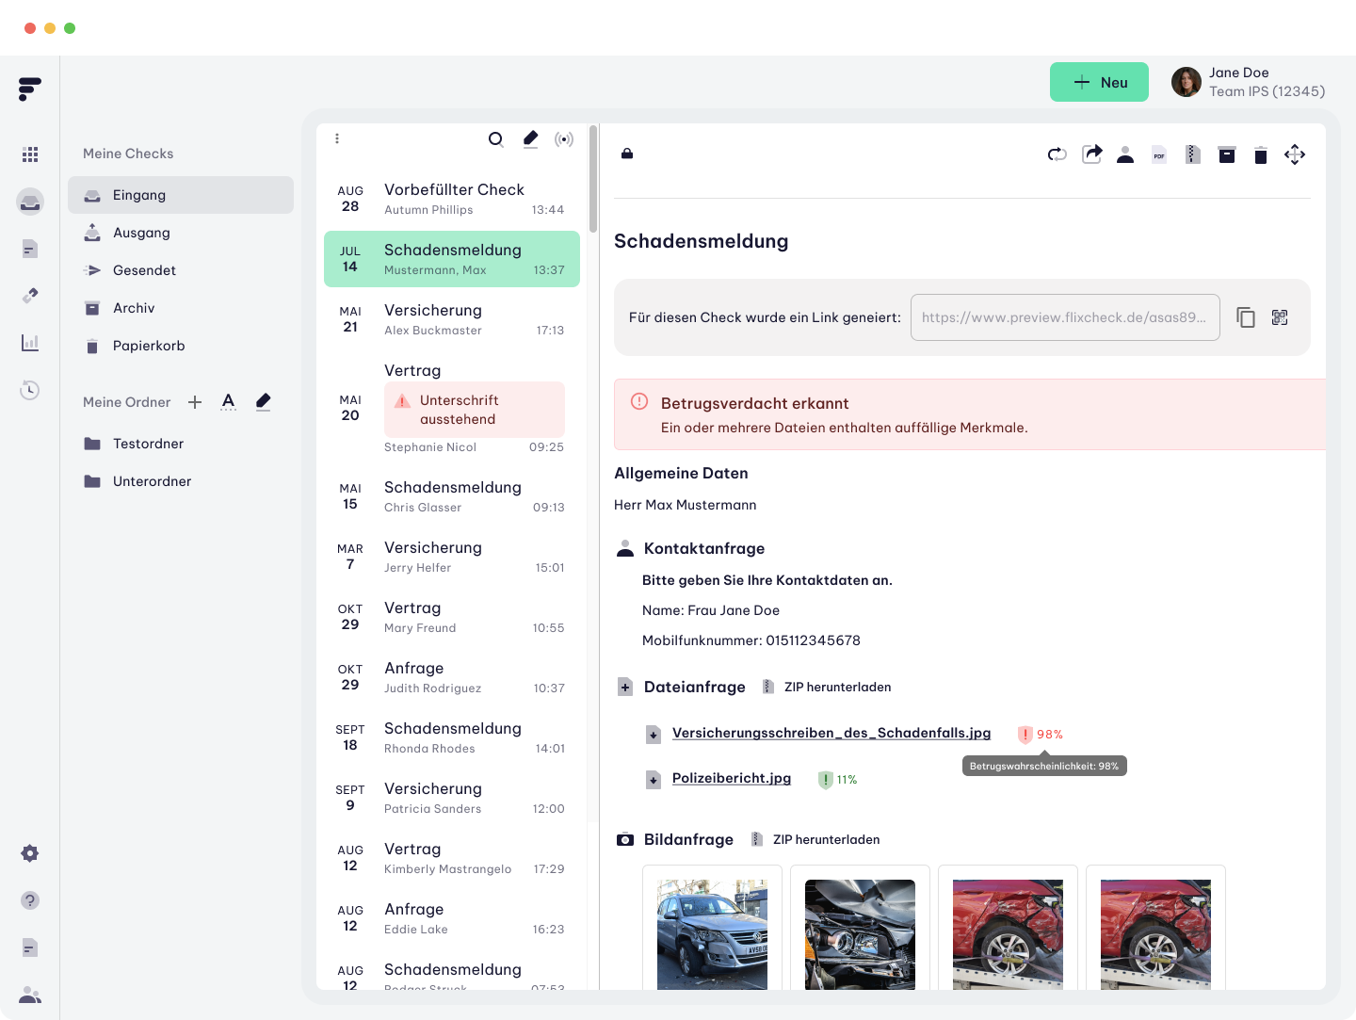
Task: Open the silver car damage thumbnail
Action: [712, 933]
